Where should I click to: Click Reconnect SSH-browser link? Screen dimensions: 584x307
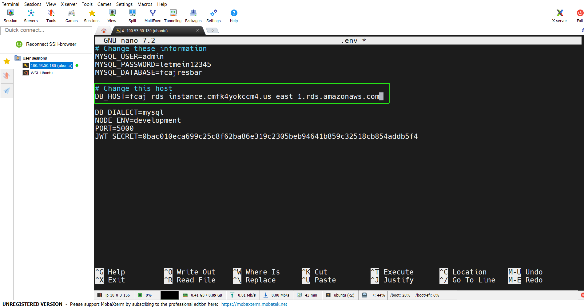click(51, 44)
